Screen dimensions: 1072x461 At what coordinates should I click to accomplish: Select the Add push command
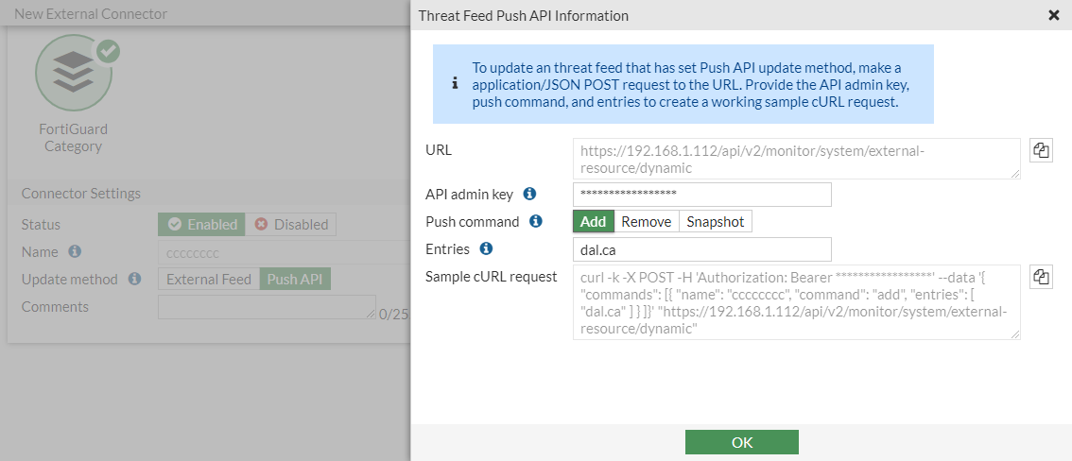pos(593,222)
